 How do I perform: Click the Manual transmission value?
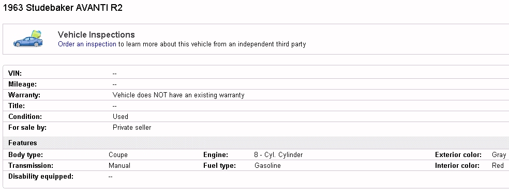coord(119,166)
